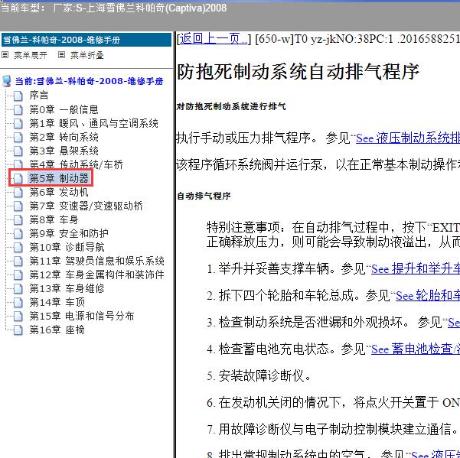Click the page icon beside 第16章 座椅

point(18,330)
